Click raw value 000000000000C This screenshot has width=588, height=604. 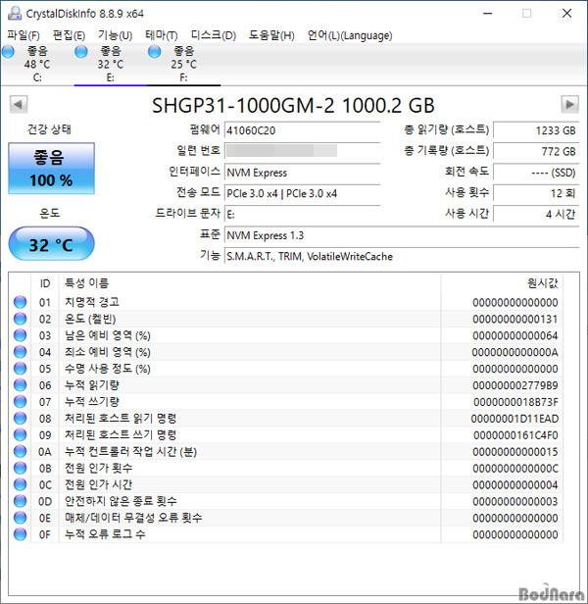click(x=515, y=468)
